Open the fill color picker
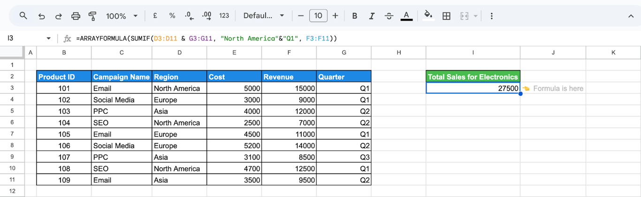641x197 pixels. point(428,16)
